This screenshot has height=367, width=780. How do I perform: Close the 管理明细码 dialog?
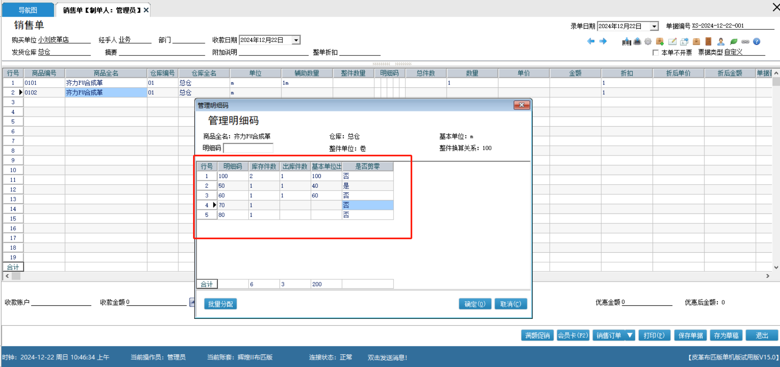[521, 105]
